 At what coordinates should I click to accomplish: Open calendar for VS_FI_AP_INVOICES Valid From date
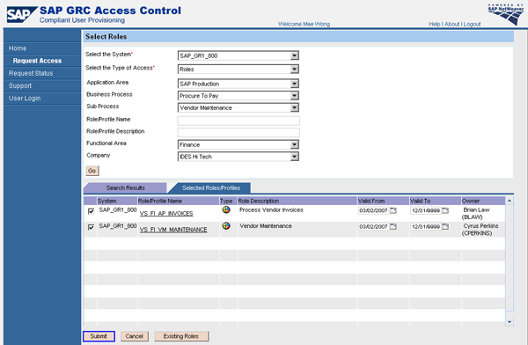393,210
